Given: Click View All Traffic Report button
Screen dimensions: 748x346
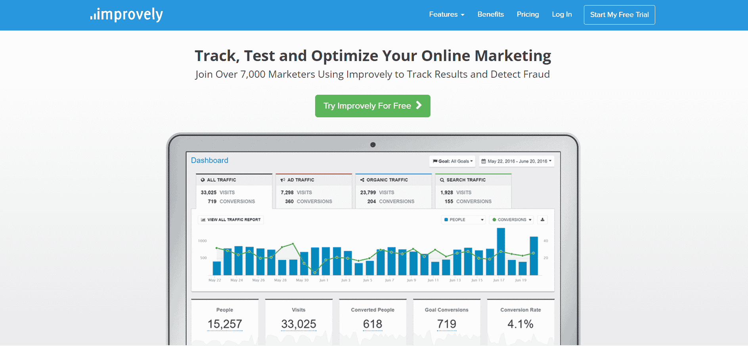Looking at the screenshot, I should point(231,220).
